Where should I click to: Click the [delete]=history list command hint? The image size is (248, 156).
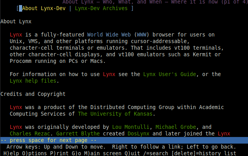point(204,153)
